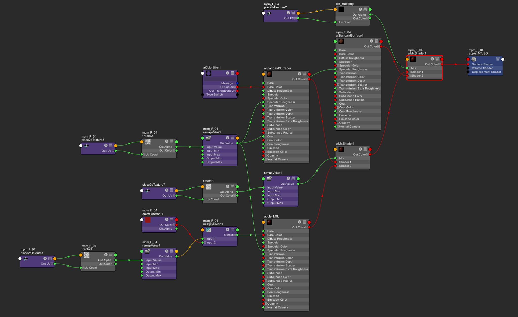This screenshot has height=317, width=518.
Task: Click the dot_map.png texture swatch
Action: point(341,9)
